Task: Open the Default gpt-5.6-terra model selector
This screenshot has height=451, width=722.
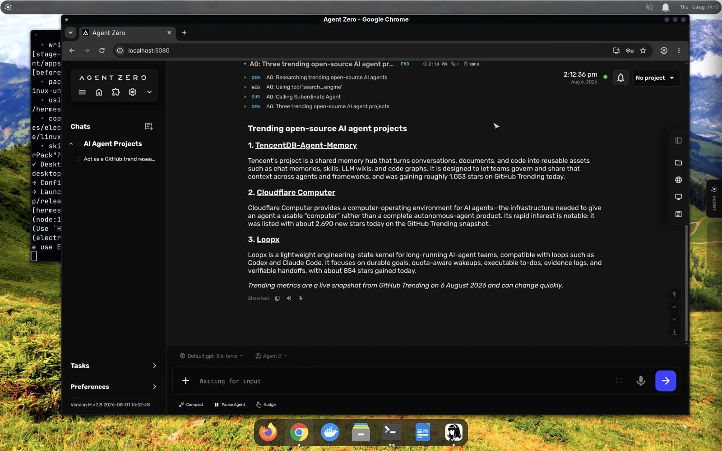Action: pyautogui.click(x=211, y=356)
